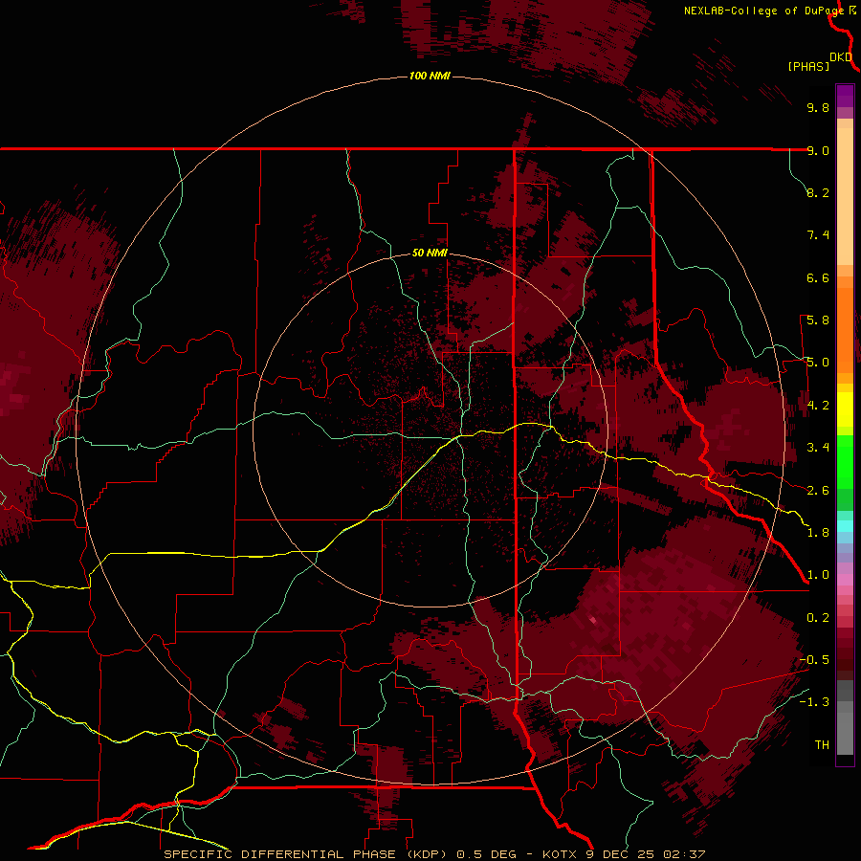Click the purple top segment of color bar
Viewport: 861px width, 861px height.
tap(845, 96)
